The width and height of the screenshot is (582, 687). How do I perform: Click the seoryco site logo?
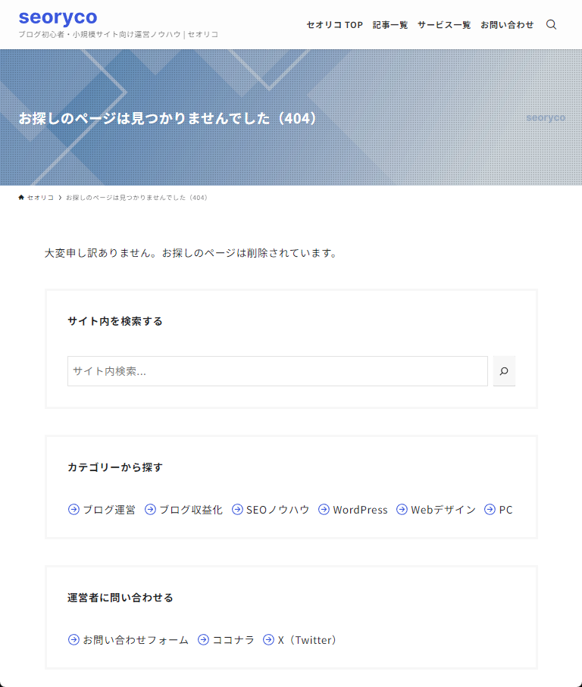point(58,17)
